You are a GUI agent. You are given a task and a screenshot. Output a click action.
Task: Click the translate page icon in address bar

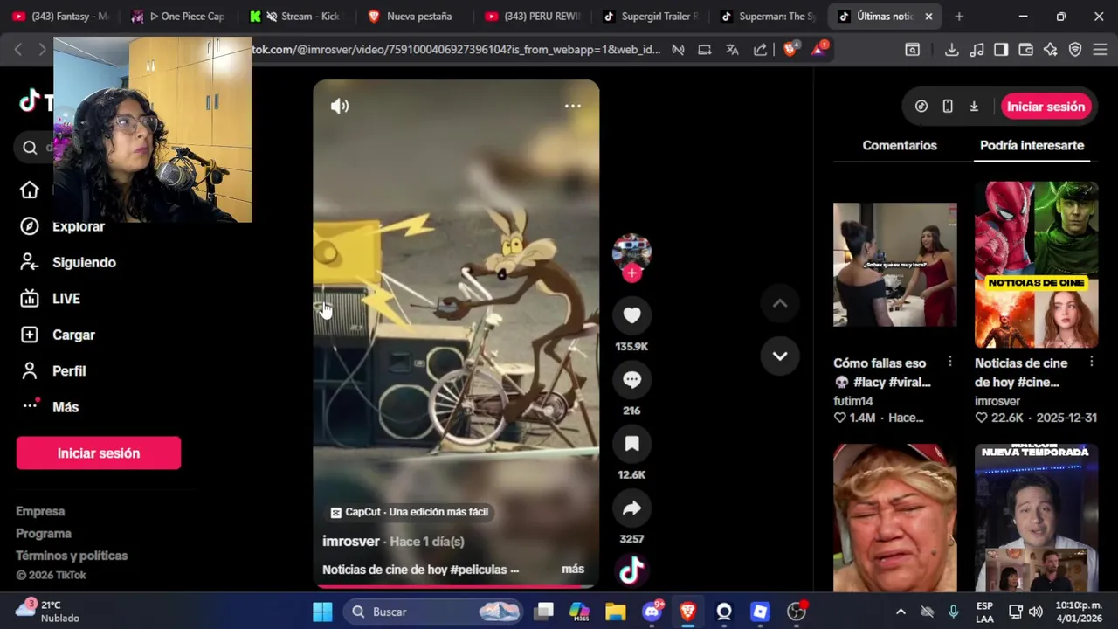tap(732, 50)
